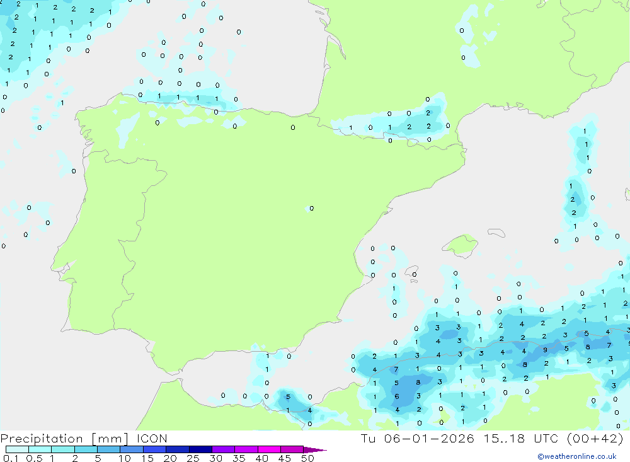Viewport: 630px width, 462px height.
Task: Click the '30' legend scale label
Action: (215, 458)
